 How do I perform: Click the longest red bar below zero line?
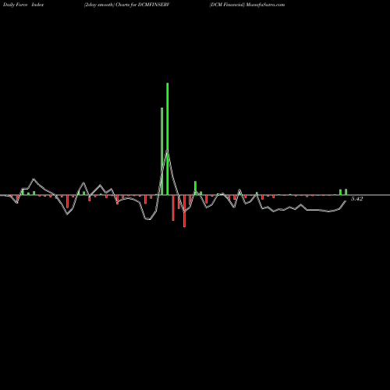tap(184, 211)
